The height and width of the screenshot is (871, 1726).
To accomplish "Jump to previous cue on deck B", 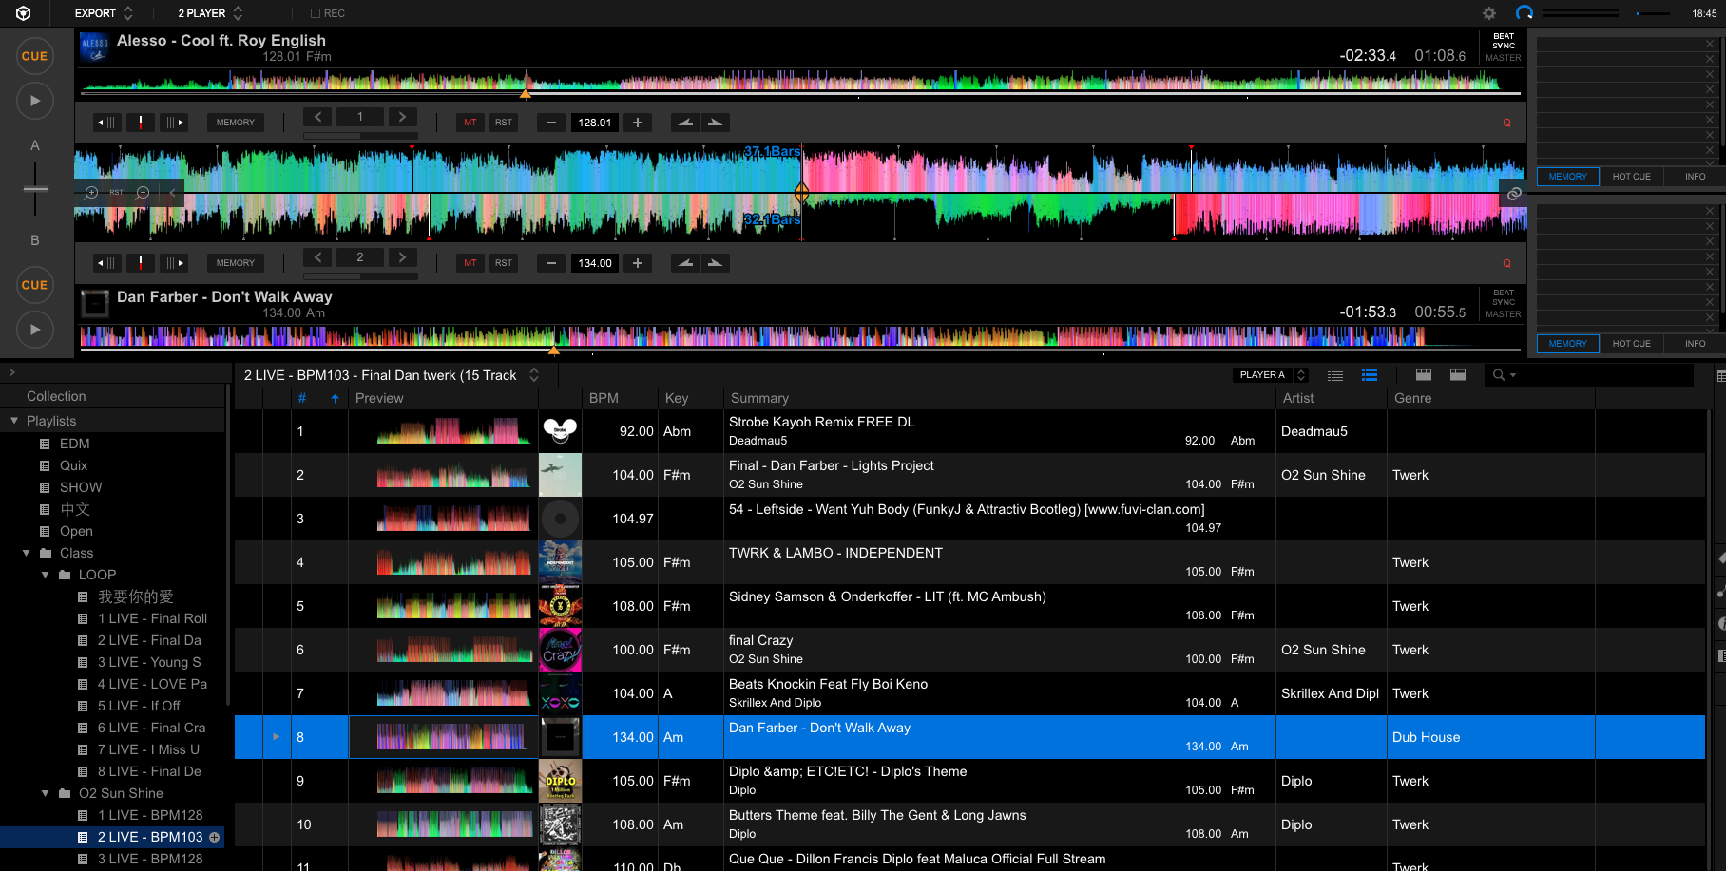I will (x=105, y=263).
